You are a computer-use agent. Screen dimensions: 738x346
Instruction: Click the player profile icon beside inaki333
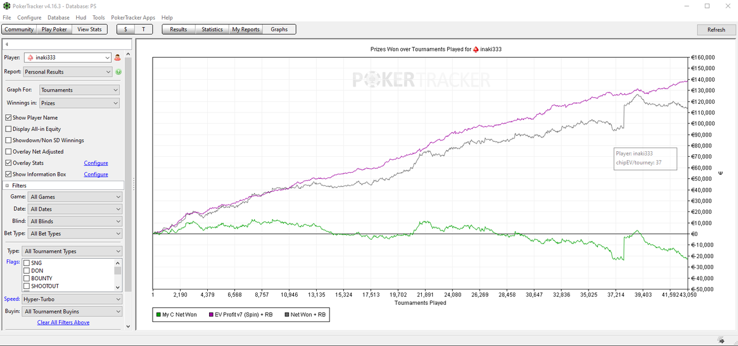(117, 58)
